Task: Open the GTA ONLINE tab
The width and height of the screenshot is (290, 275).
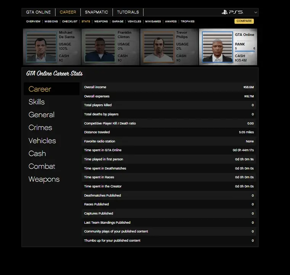Action: pyautogui.click(x=38, y=12)
